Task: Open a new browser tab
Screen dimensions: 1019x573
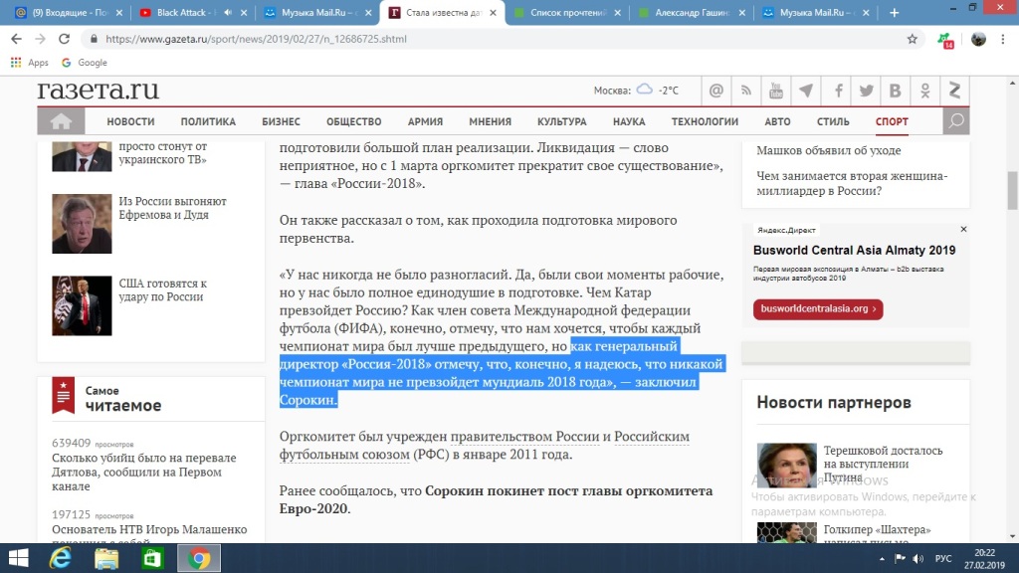Action: [895, 12]
